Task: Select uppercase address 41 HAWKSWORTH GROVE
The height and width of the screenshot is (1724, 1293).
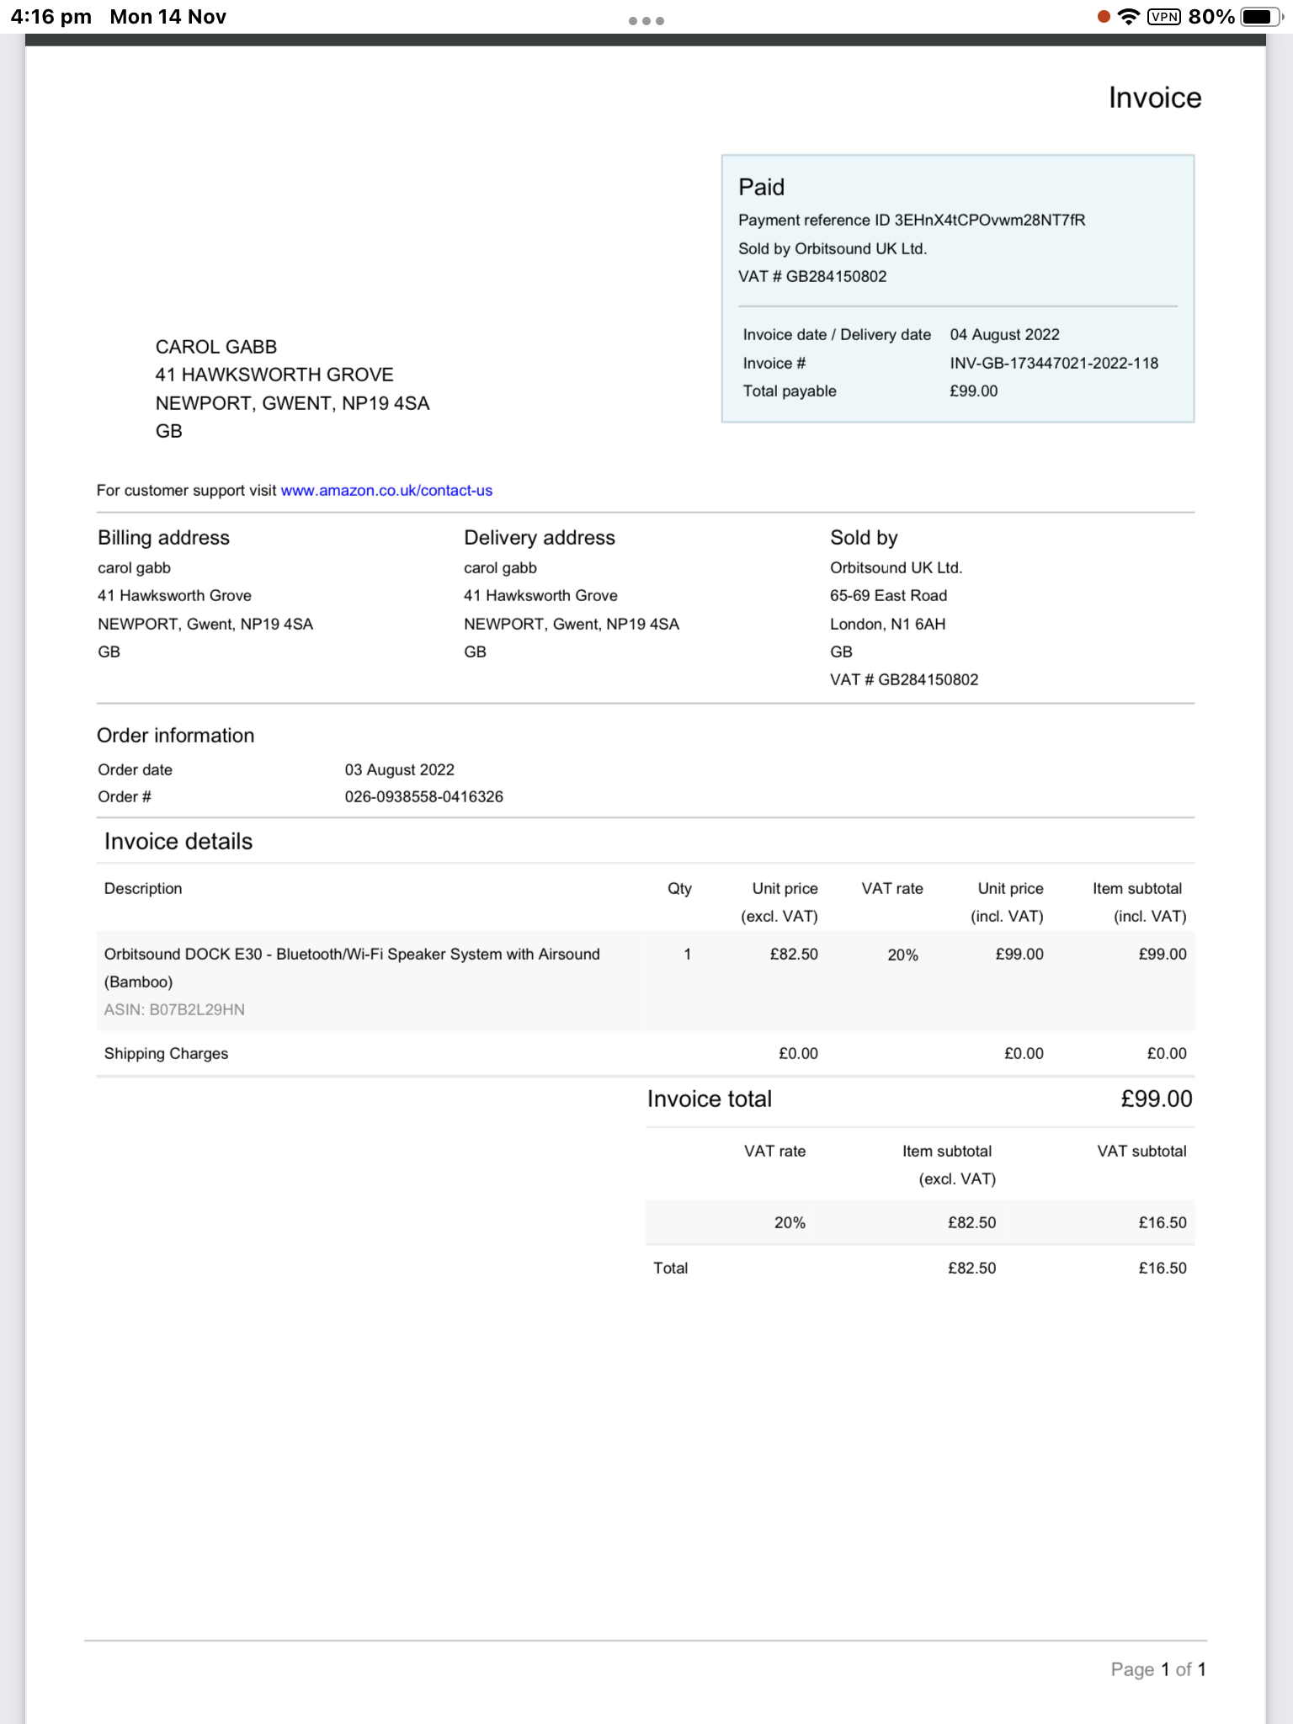Action: coord(274,375)
